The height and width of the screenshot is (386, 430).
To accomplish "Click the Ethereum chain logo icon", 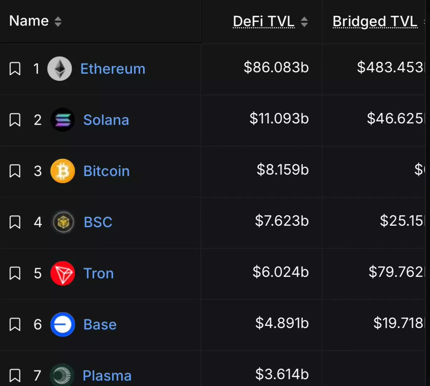I will [59, 69].
